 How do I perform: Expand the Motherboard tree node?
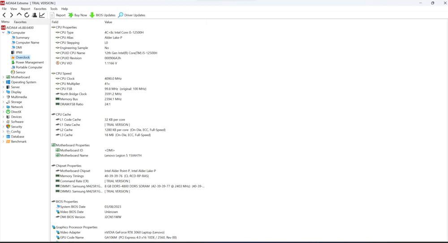point(4,77)
